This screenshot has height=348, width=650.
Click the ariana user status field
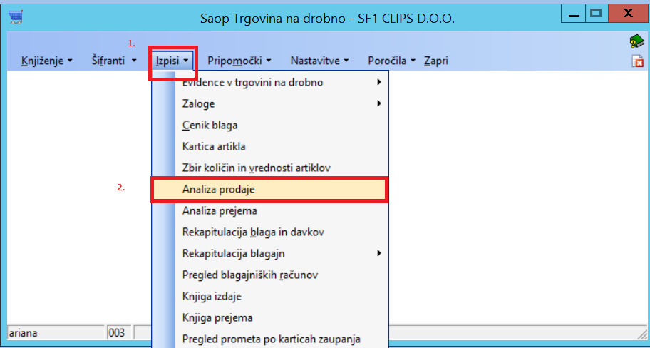(x=56, y=332)
